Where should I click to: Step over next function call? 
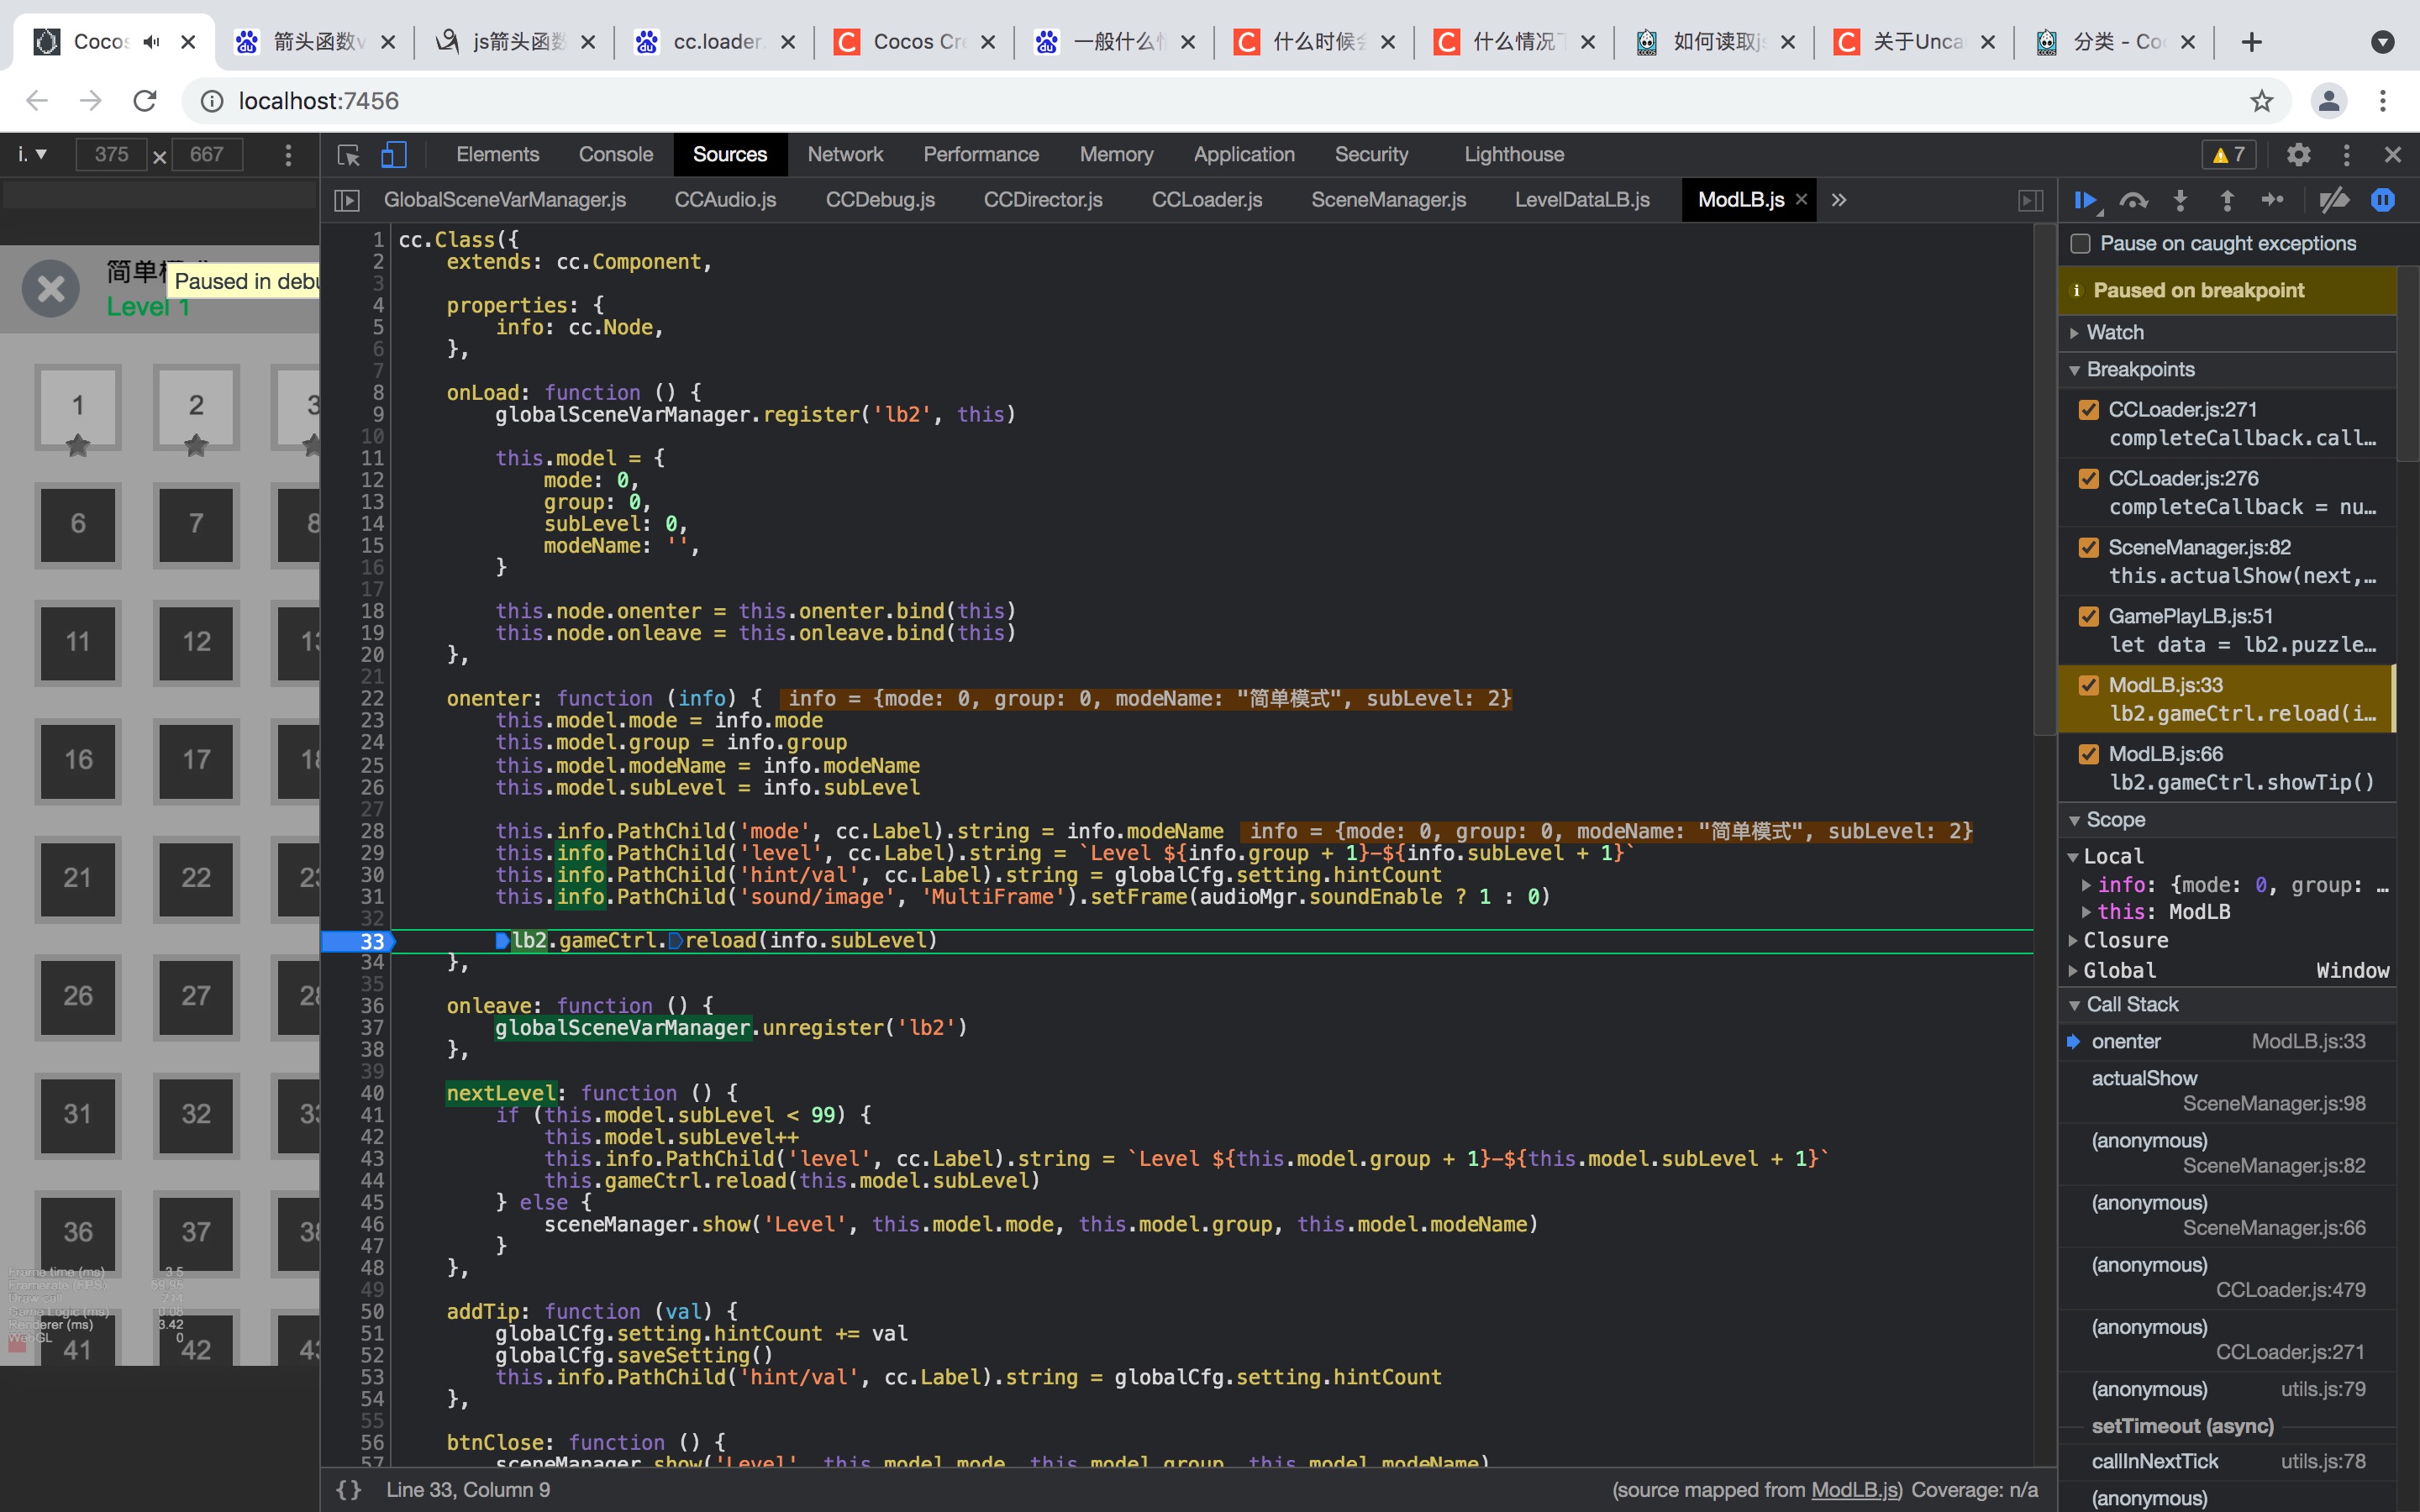pyautogui.click(x=2134, y=201)
